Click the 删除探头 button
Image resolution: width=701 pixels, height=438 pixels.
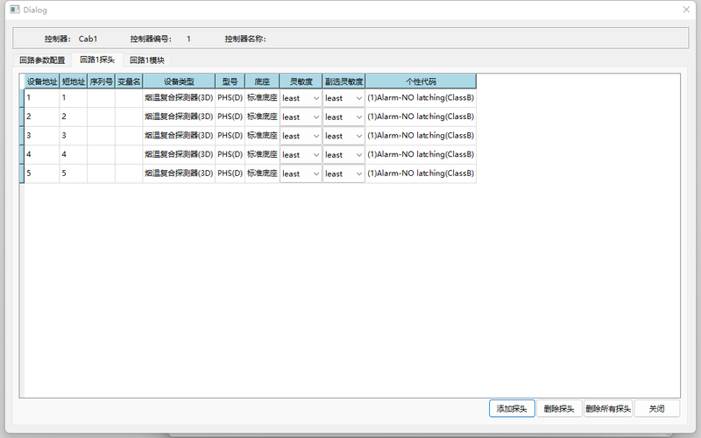(559, 408)
